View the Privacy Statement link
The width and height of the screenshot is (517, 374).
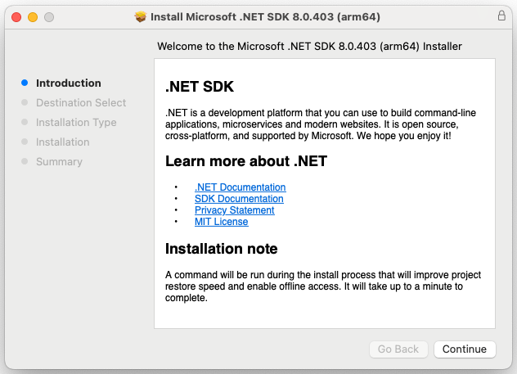click(x=234, y=210)
